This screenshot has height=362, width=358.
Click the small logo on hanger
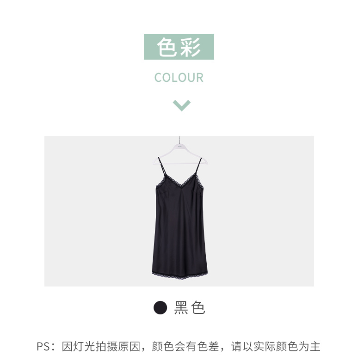pos(179,146)
